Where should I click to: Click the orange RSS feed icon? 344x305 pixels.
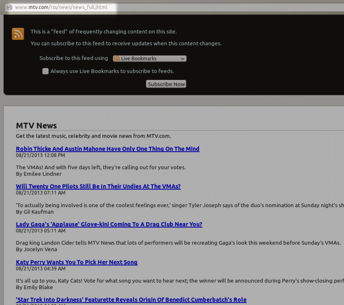click(18, 34)
